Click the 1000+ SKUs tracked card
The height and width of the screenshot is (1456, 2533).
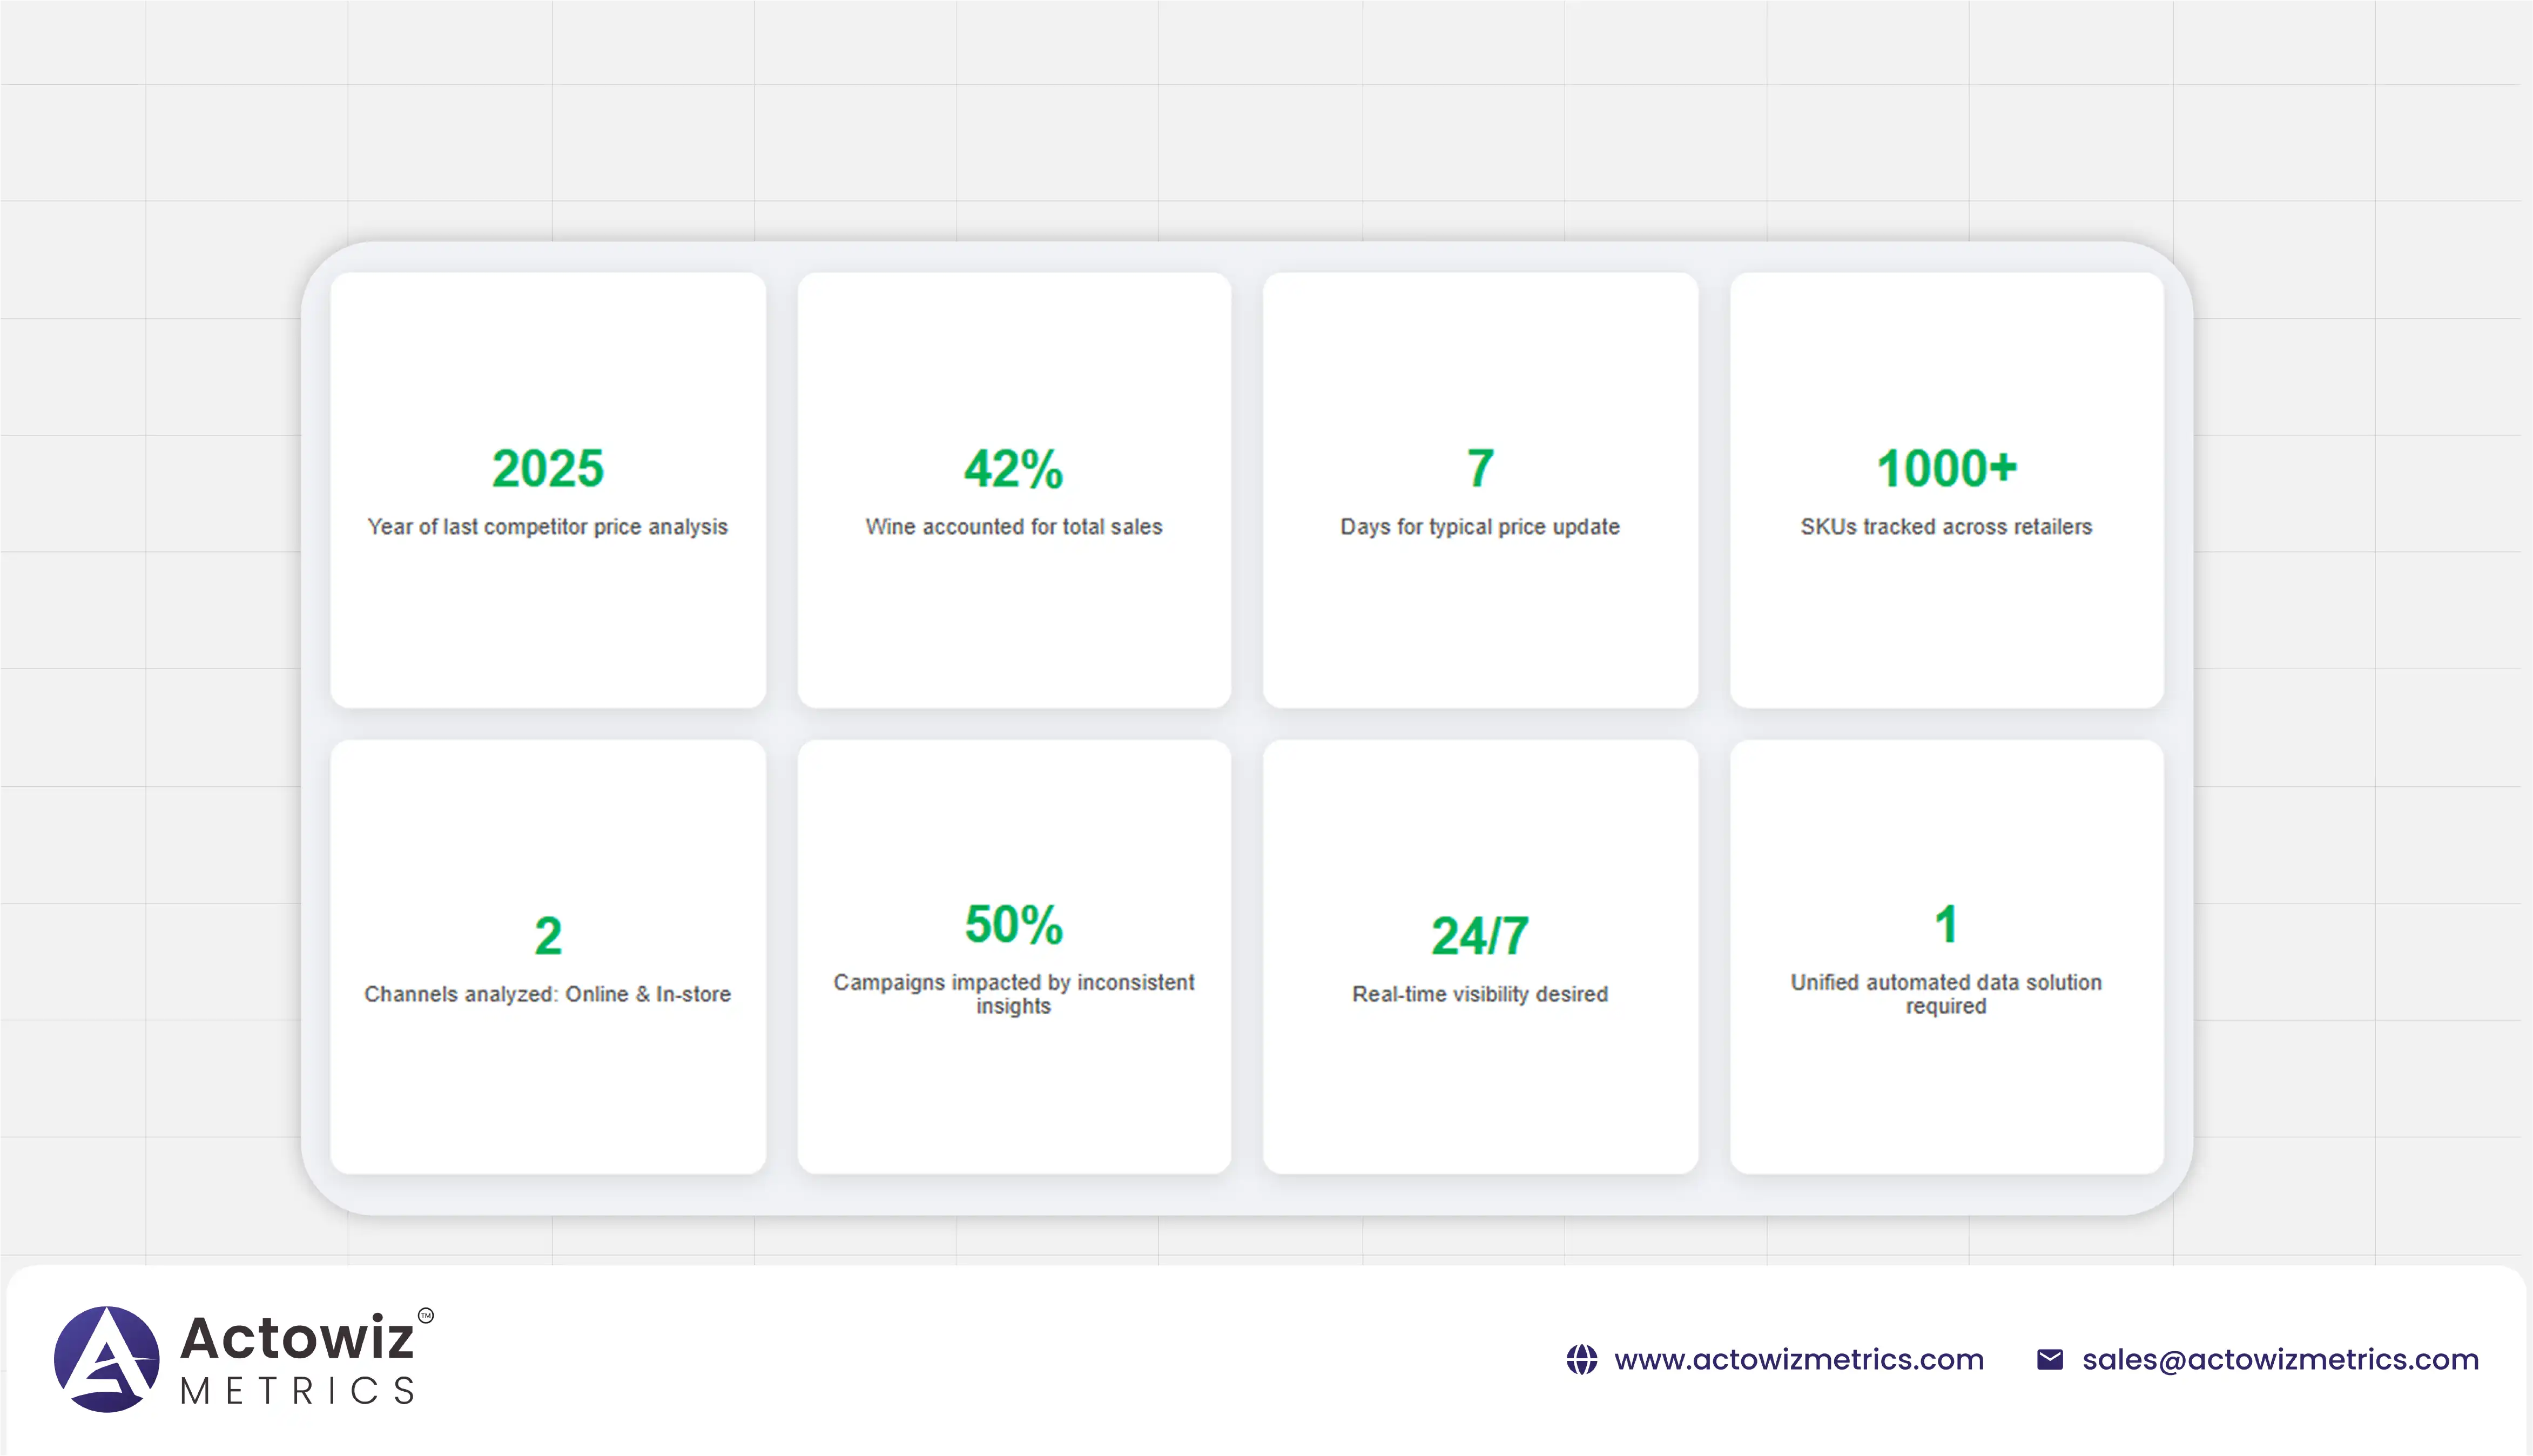pyautogui.click(x=1946, y=489)
